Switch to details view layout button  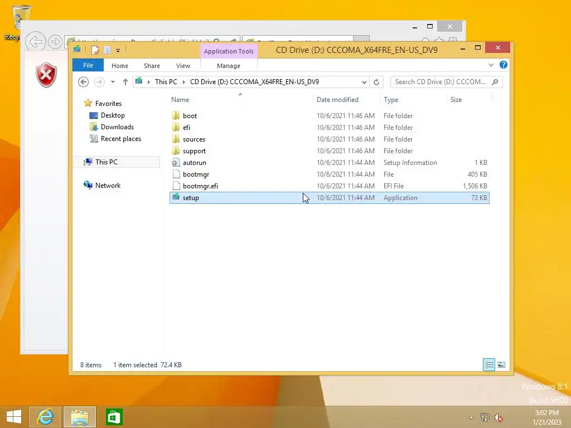(488, 364)
